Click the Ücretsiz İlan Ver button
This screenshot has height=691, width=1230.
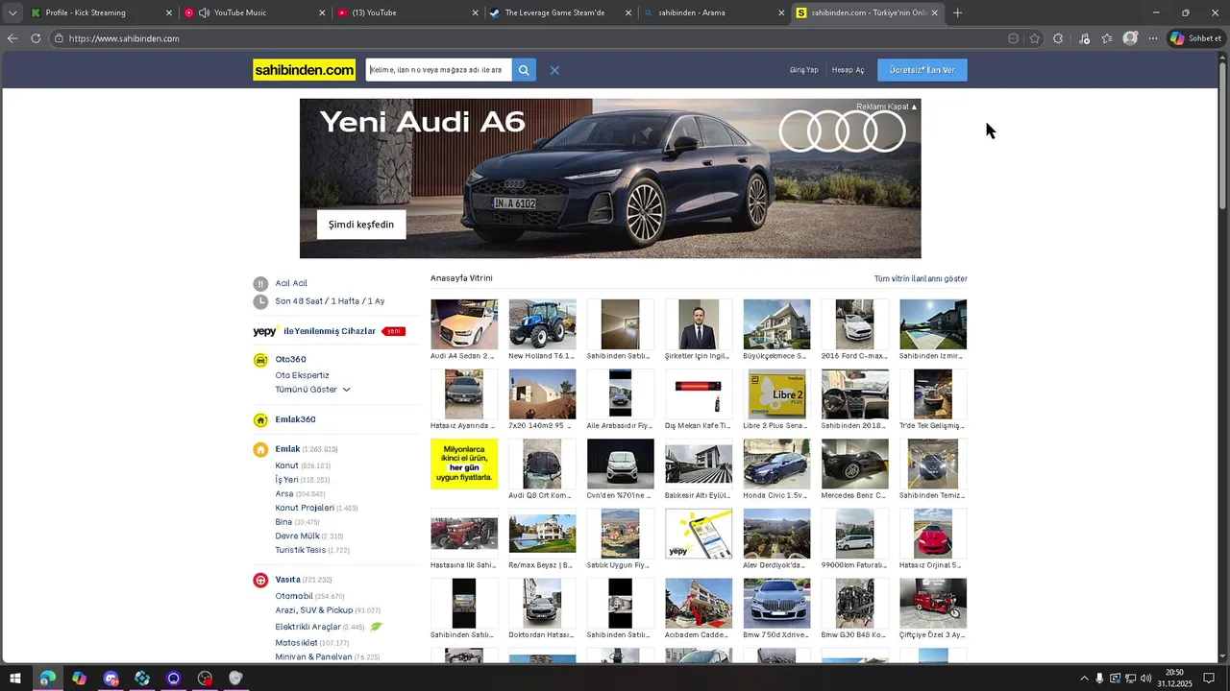click(x=922, y=70)
